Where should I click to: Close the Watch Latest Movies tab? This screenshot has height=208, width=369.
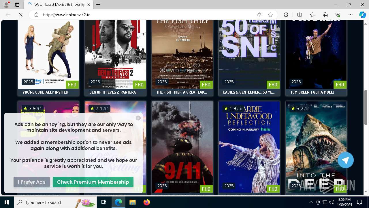89,5
